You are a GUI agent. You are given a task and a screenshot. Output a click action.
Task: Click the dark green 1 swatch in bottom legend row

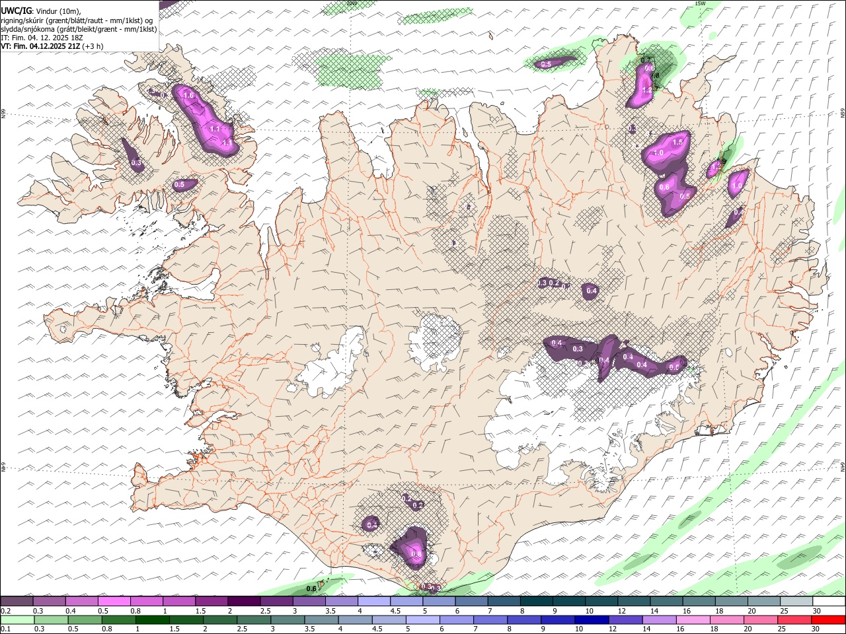[152, 619]
